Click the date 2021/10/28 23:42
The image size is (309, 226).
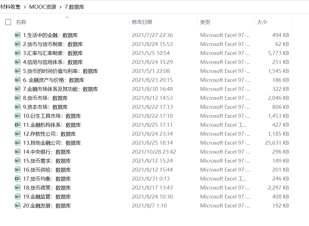tap(154, 152)
